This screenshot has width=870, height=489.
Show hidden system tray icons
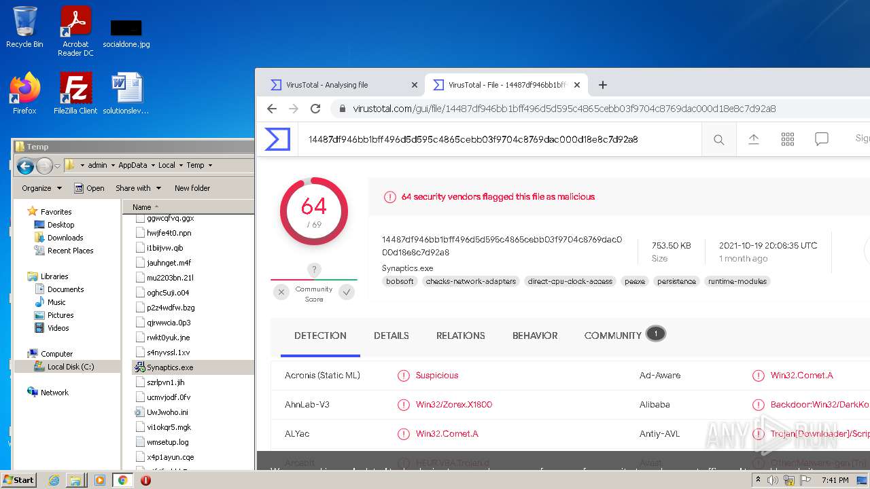(758, 480)
